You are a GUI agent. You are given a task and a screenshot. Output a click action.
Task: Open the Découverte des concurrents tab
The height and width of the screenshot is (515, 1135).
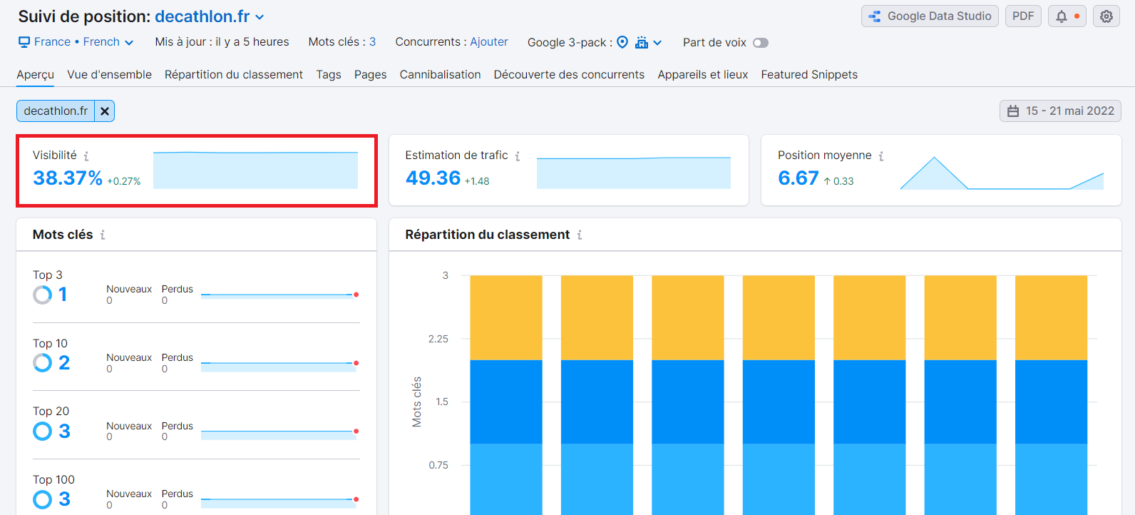click(x=569, y=75)
